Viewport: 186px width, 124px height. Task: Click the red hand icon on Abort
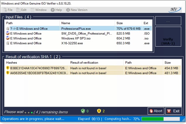151,111
